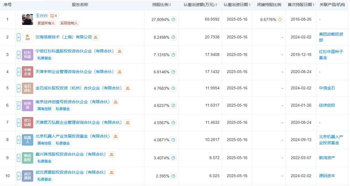Open structure icon next to 金石成长股权投资
Screen dimensions: 350x186
click(128, 88)
